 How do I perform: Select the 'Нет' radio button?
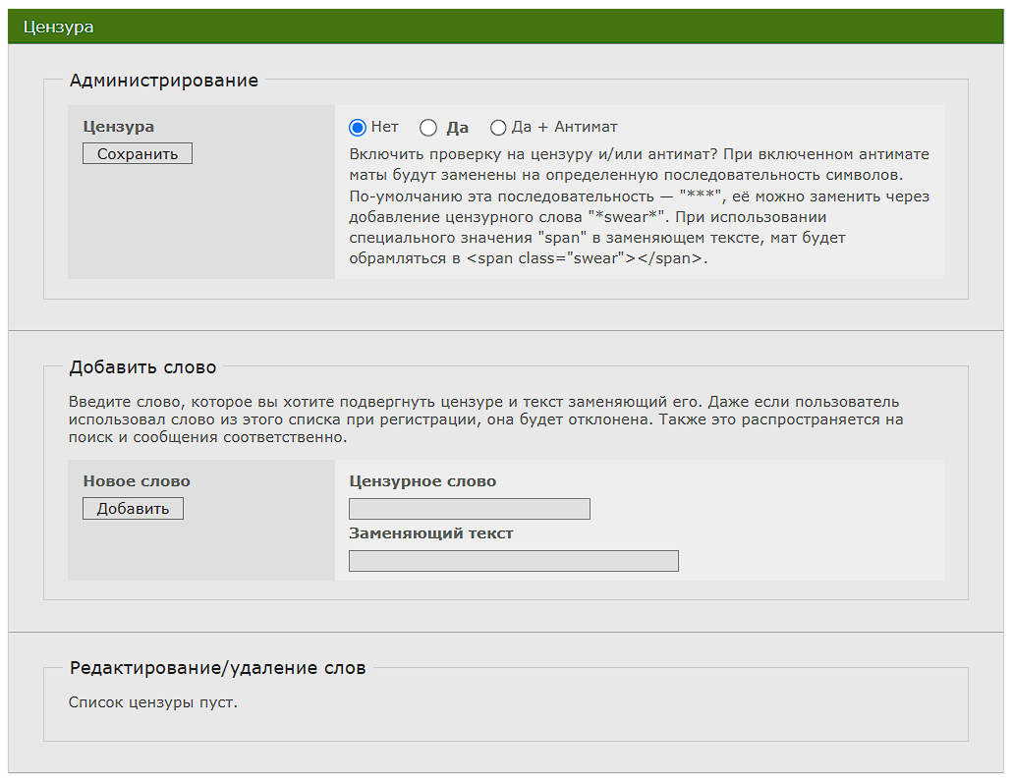point(358,128)
